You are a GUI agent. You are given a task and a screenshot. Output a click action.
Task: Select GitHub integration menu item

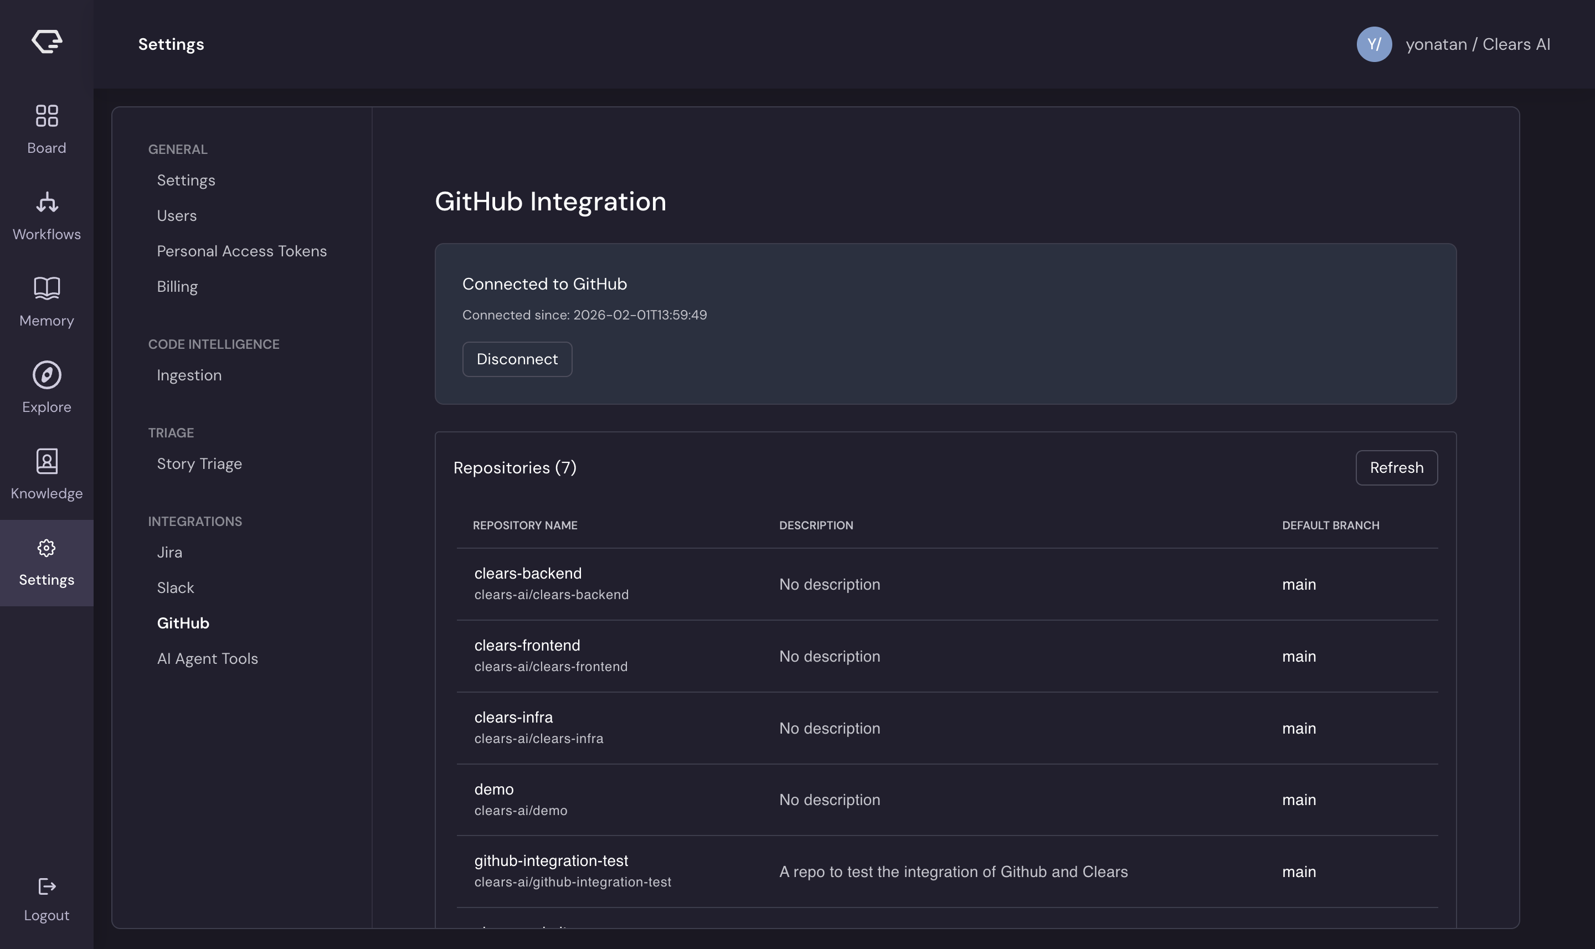(x=183, y=623)
